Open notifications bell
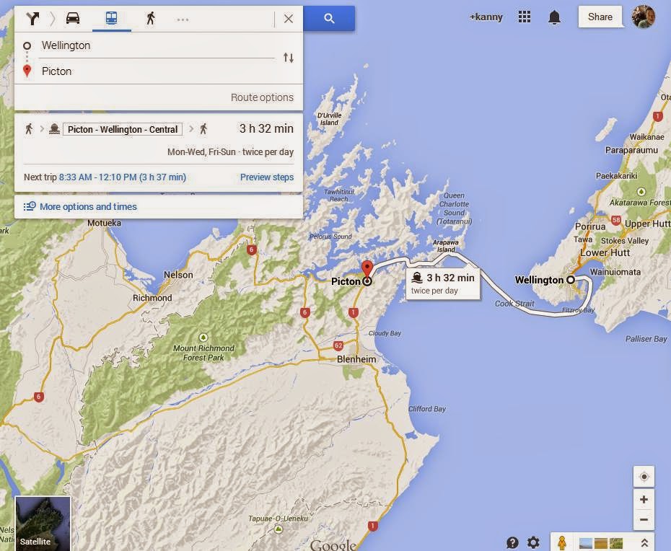The image size is (671, 551). [554, 17]
